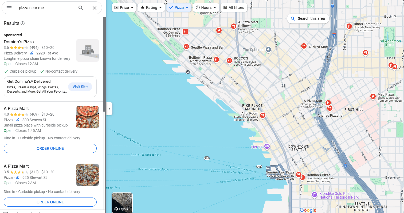Open the Sponsored three-dot options
This screenshot has width=404, height=213.
coord(25,35)
